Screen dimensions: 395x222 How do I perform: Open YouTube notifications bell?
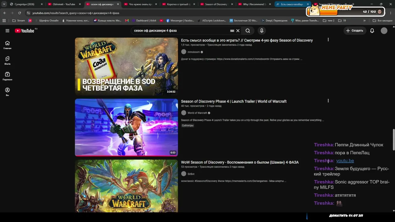point(372,31)
